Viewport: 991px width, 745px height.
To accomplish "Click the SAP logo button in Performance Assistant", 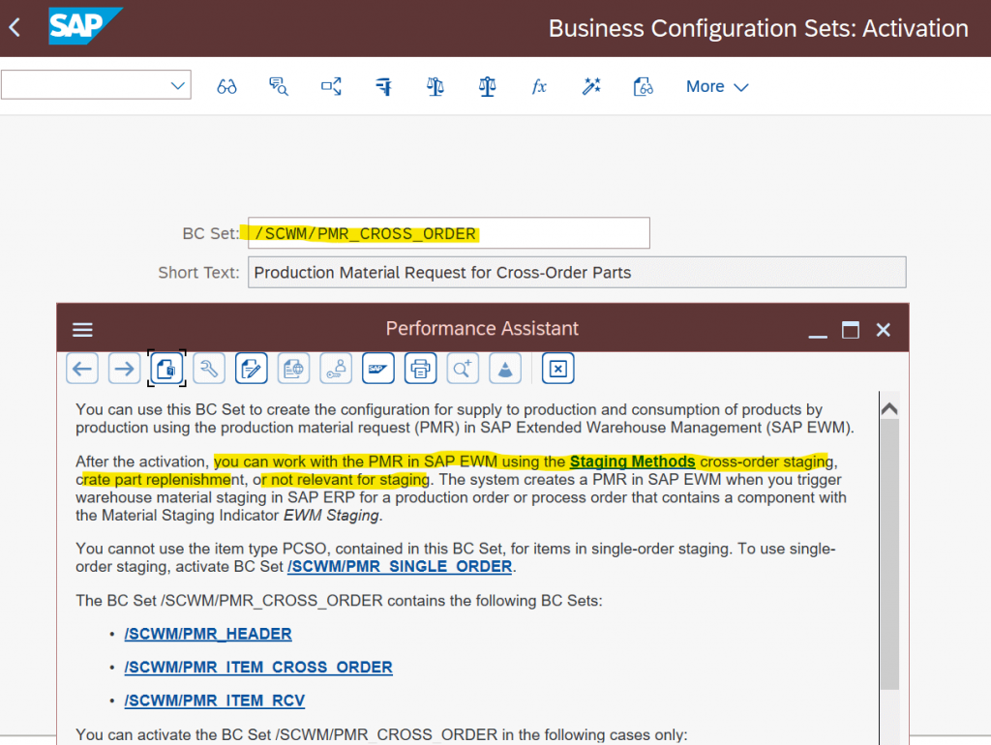I will (378, 369).
